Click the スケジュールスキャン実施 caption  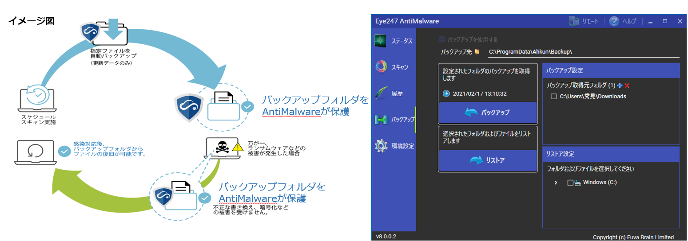point(39,119)
